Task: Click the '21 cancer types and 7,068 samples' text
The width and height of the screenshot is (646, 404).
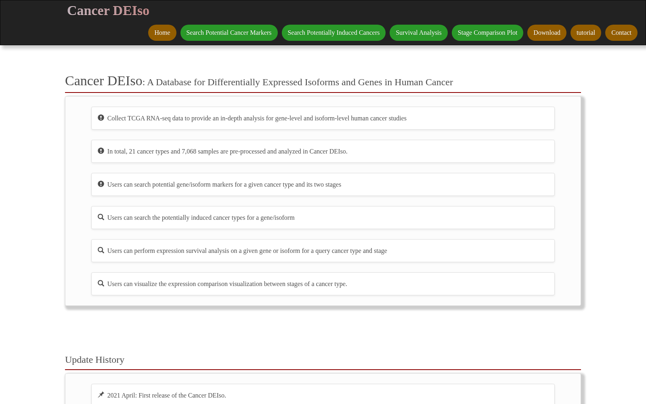Action: click(227, 151)
